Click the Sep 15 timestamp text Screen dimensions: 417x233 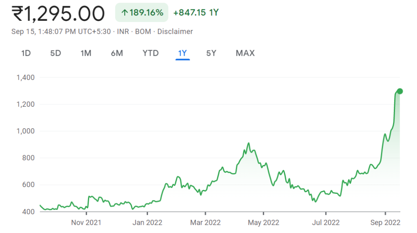point(61,31)
